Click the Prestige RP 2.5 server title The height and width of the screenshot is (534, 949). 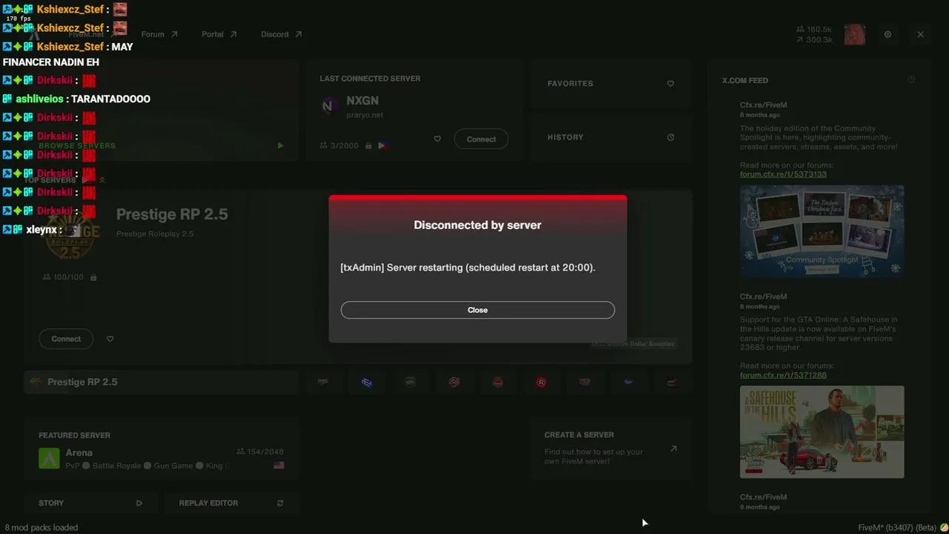pos(172,214)
